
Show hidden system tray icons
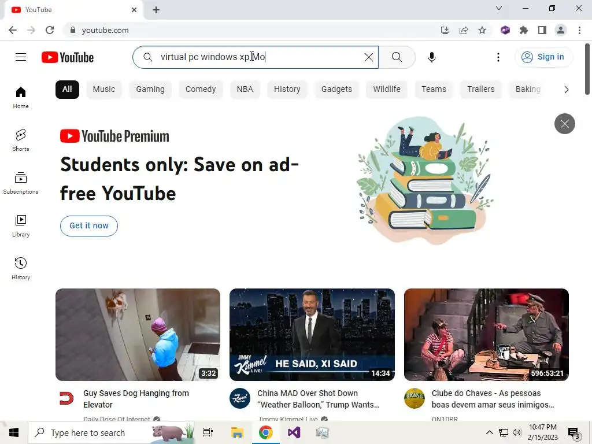[489, 432]
